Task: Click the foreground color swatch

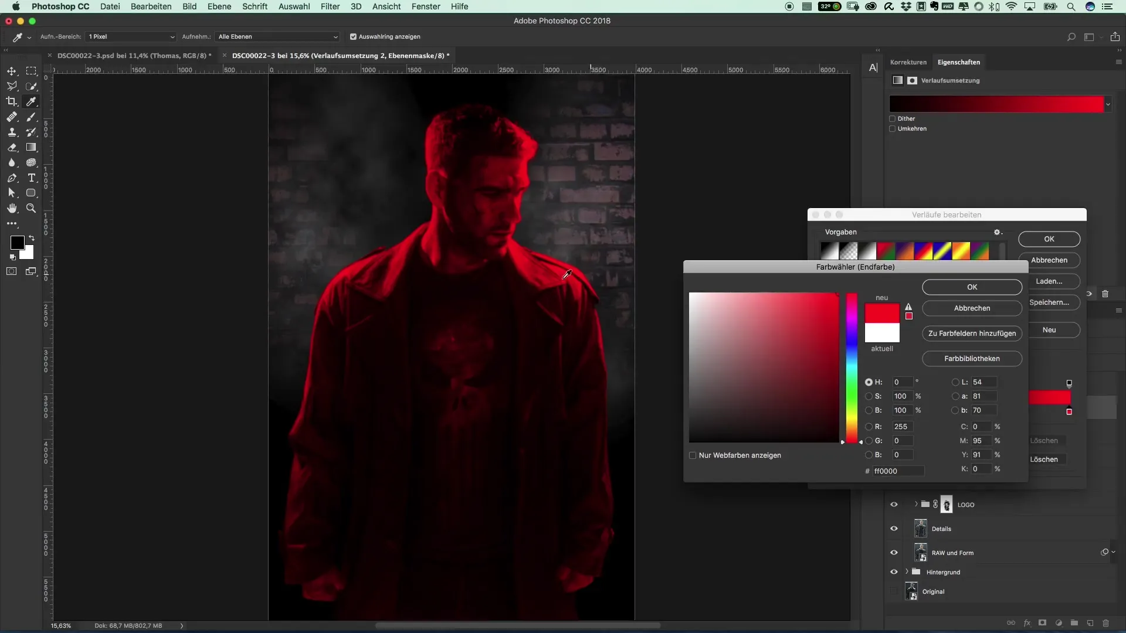Action: click(17, 242)
